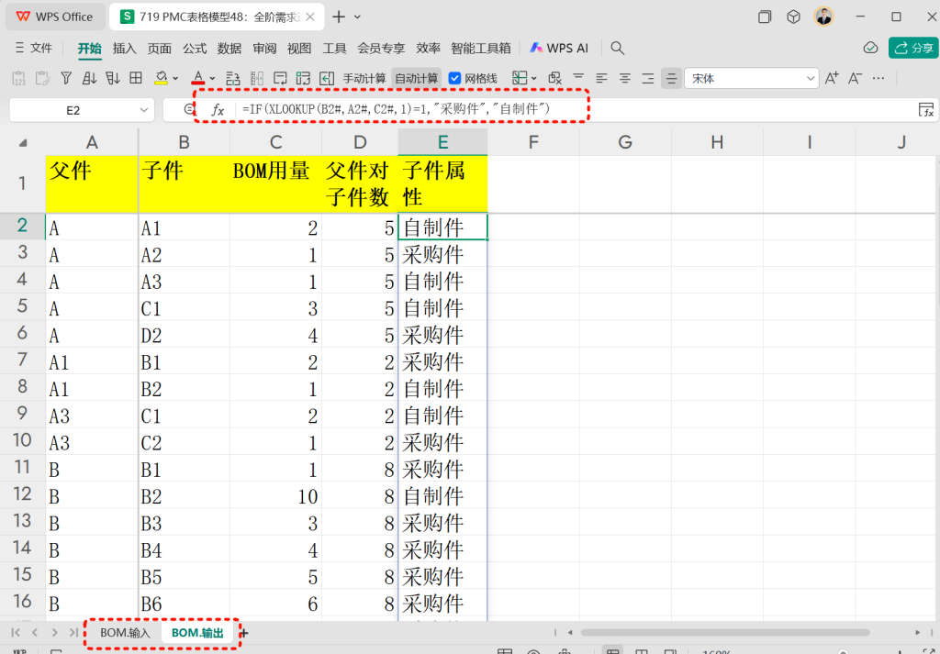The height and width of the screenshot is (654, 940).
Task: Click the fx insert function icon
Action: 218,109
